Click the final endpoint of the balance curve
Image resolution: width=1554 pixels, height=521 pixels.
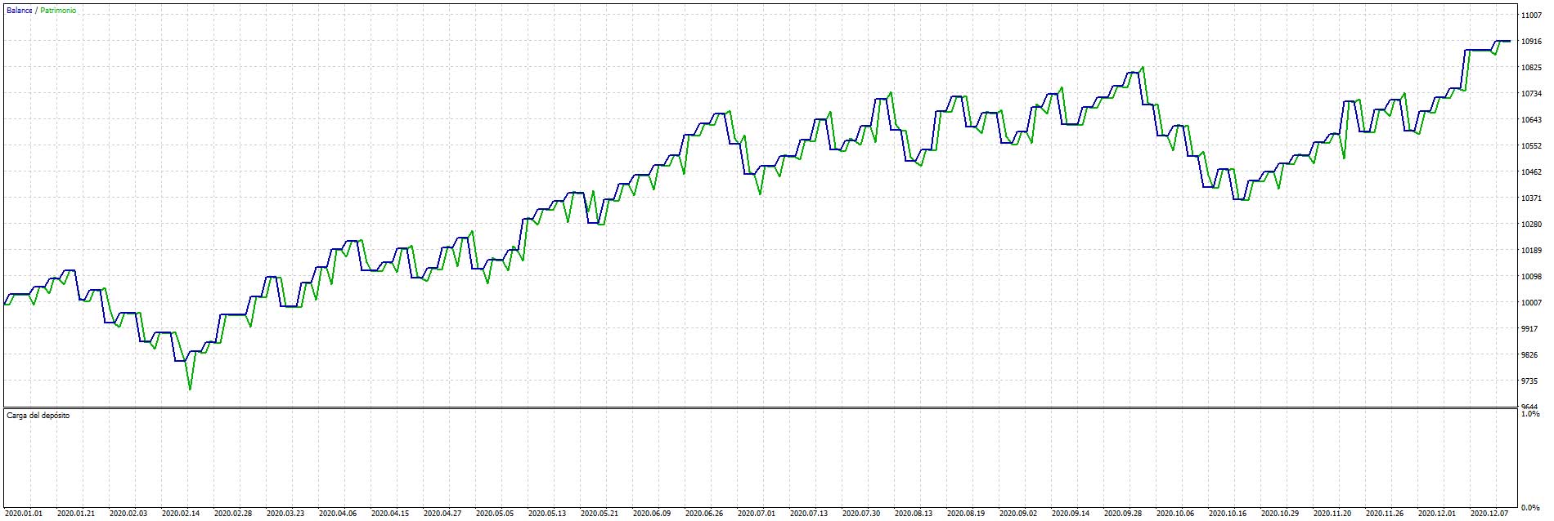click(1509, 41)
